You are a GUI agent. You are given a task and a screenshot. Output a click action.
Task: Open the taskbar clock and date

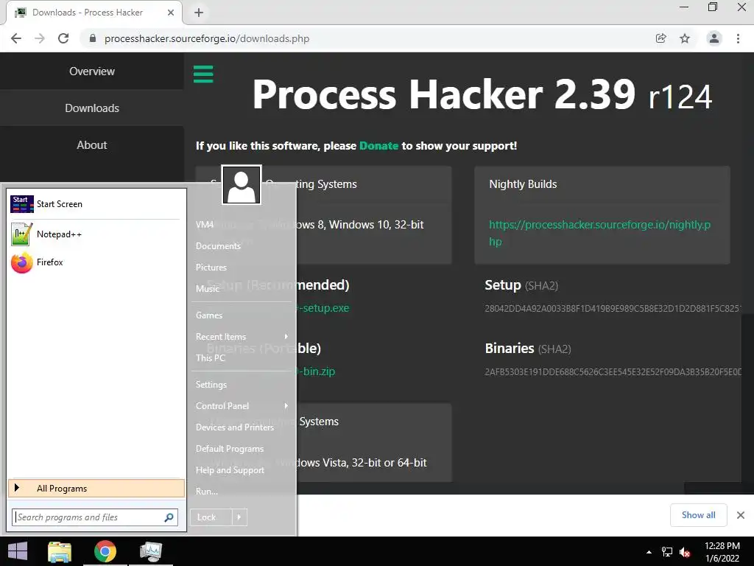[722, 552]
